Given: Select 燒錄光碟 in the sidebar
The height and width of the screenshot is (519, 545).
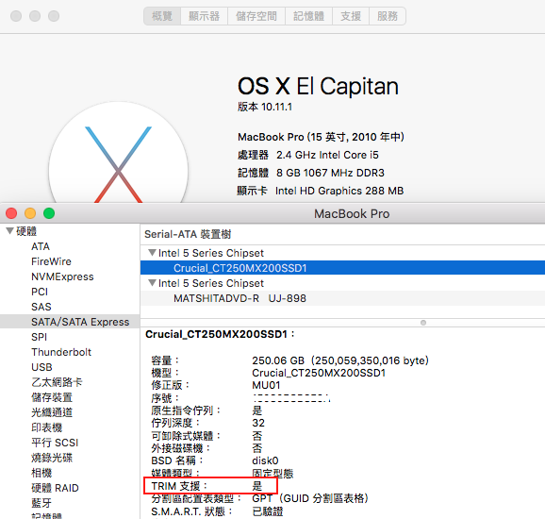Looking at the screenshot, I should coord(52,458).
